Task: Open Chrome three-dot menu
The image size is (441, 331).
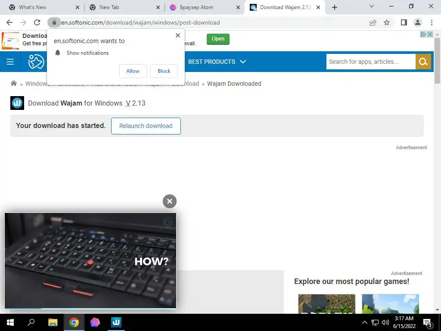Action: point(432,22)
